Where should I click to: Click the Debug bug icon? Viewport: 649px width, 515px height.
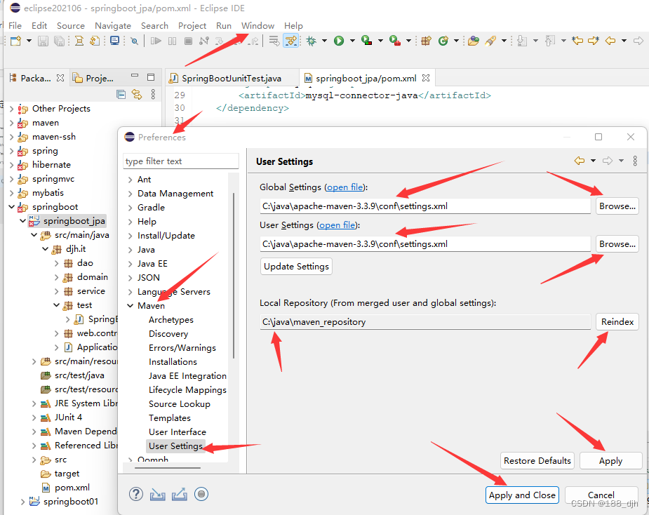point(312,41)
